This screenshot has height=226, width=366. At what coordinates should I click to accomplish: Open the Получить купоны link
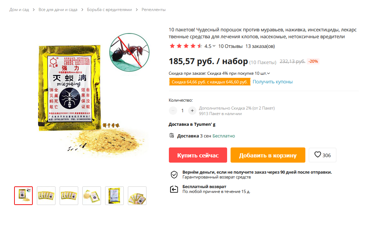click(273, 82)
